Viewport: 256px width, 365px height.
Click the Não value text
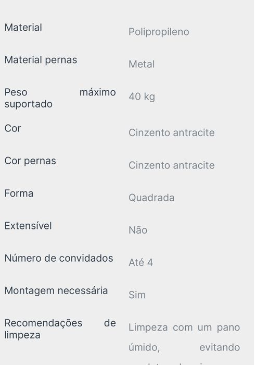click(x=138, y=230)
